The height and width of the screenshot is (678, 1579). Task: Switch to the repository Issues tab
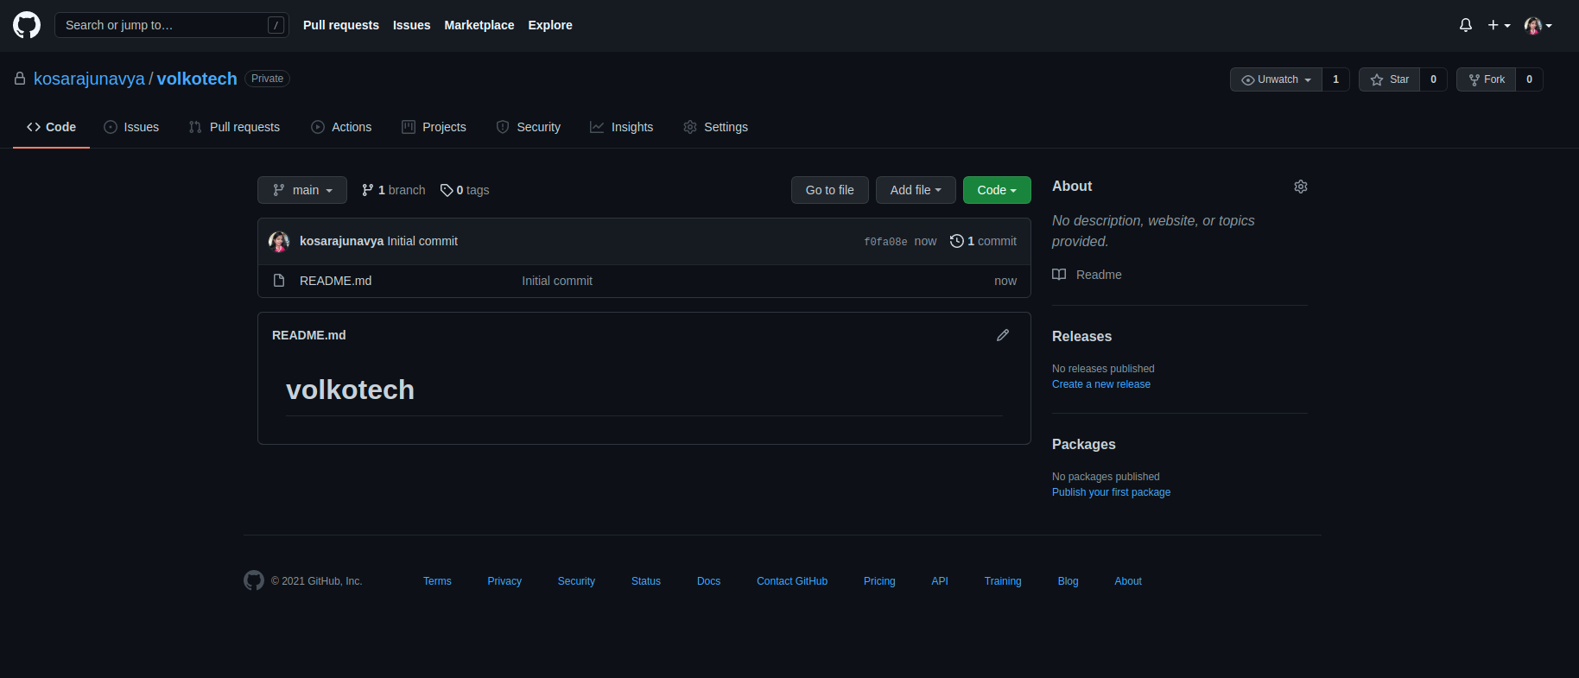(131, 127)
